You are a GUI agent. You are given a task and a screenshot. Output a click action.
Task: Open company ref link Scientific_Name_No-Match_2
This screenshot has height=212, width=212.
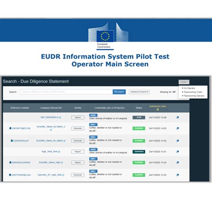point(51,127)
